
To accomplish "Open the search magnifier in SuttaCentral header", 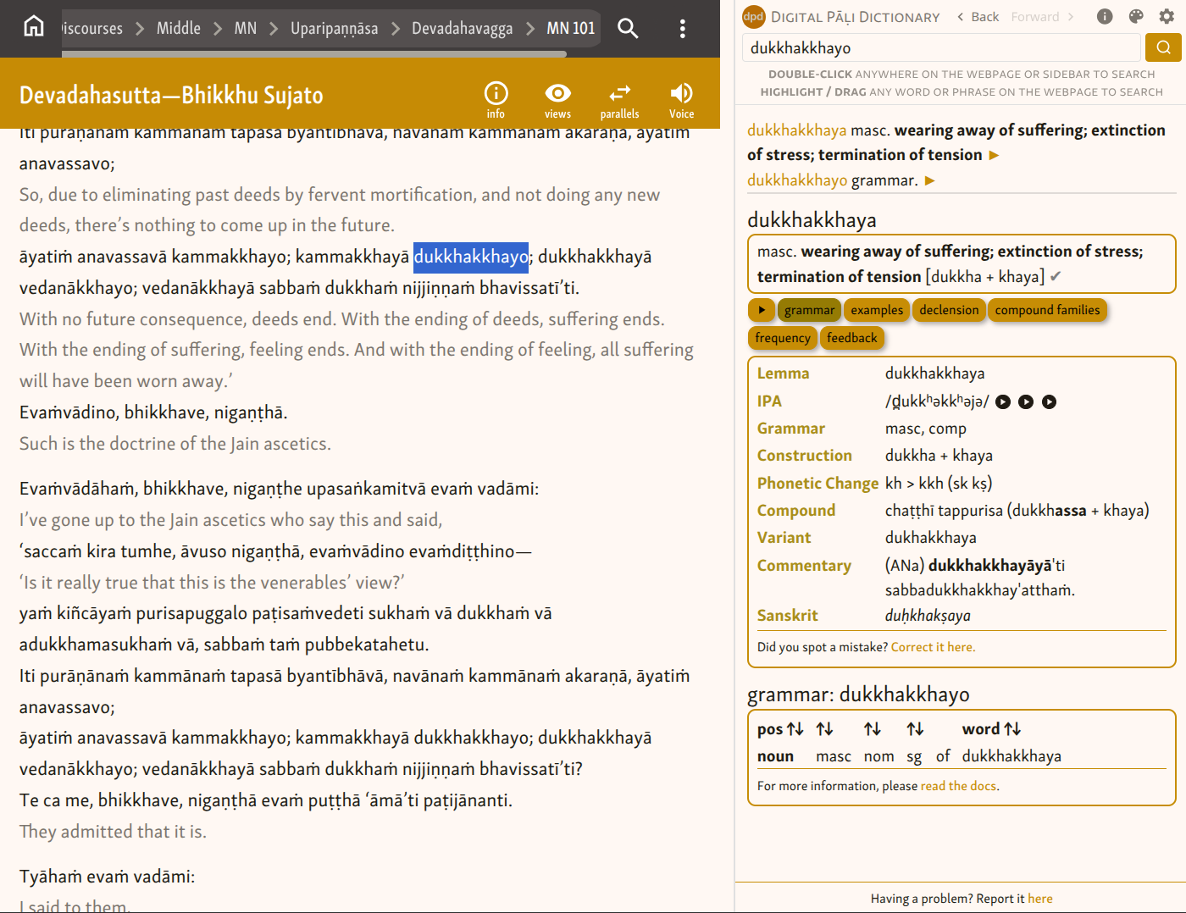I will 628,28.
